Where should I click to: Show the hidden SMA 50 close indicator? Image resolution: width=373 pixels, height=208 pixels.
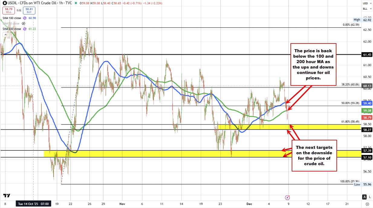click(24, 24)
